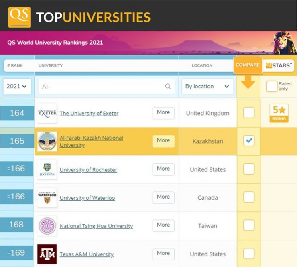Expand the By location dropdown
297x268 pixels.
tap(207, 86)
